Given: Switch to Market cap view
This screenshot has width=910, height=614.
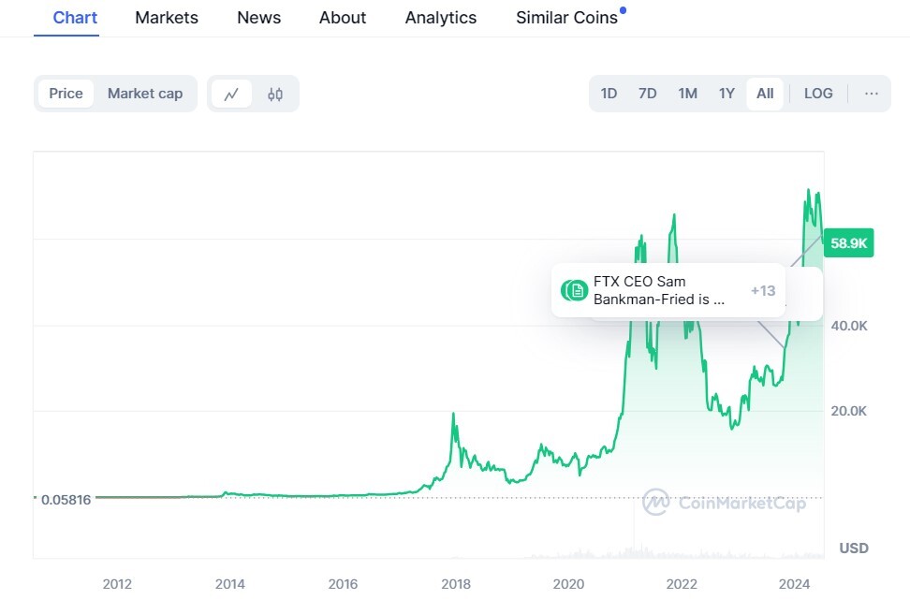Looking at the screenshot, I should point(145,94).
